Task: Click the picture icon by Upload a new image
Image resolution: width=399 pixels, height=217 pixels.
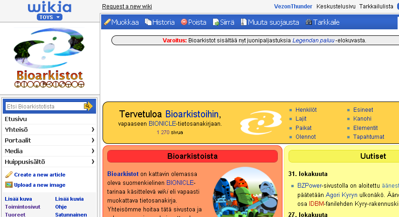Action: tap(9, 185)
